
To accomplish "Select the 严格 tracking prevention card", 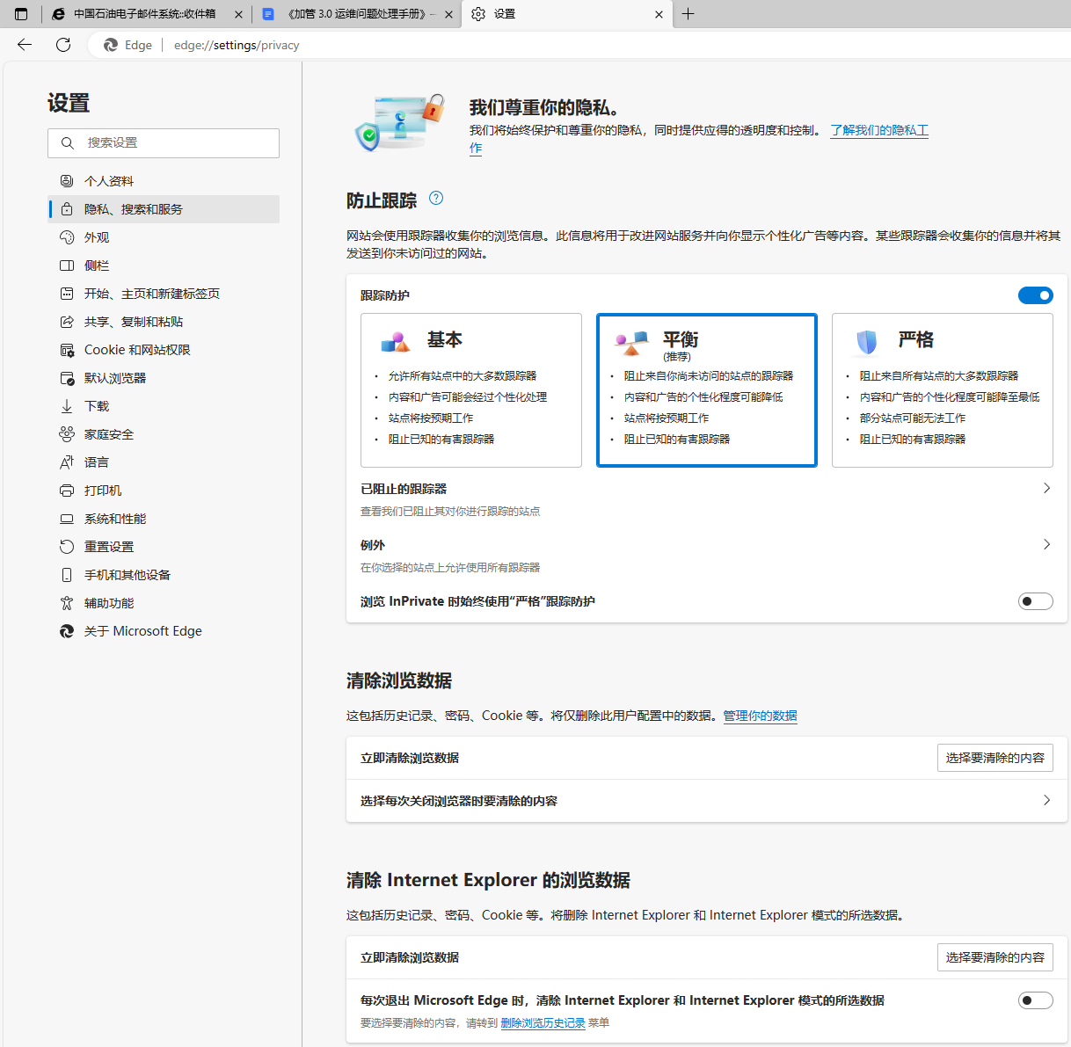I will click(x=942, y=390).
